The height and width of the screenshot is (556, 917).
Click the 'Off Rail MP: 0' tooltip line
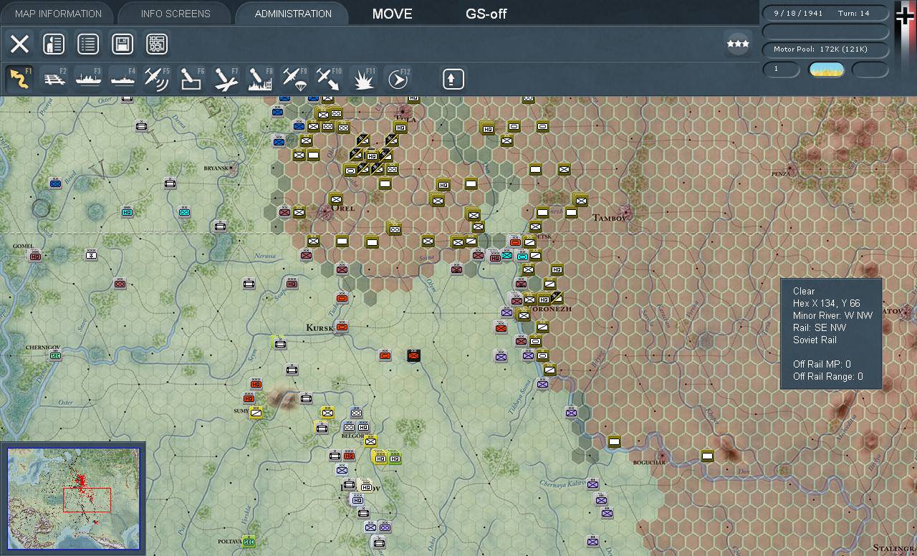[x=822, y=365]
